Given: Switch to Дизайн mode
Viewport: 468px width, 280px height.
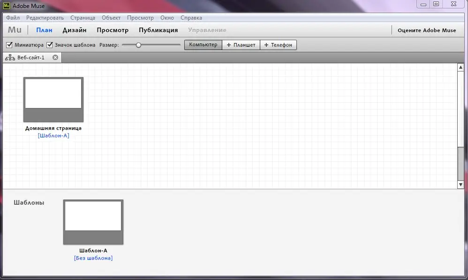Looking at the screenshot, I should click(75, 30).
